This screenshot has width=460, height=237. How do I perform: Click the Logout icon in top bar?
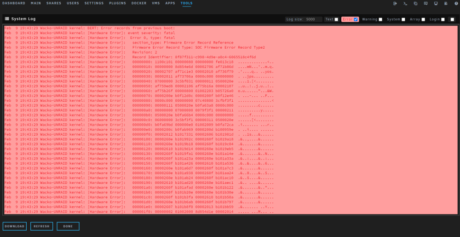click(x=395, y=4)
